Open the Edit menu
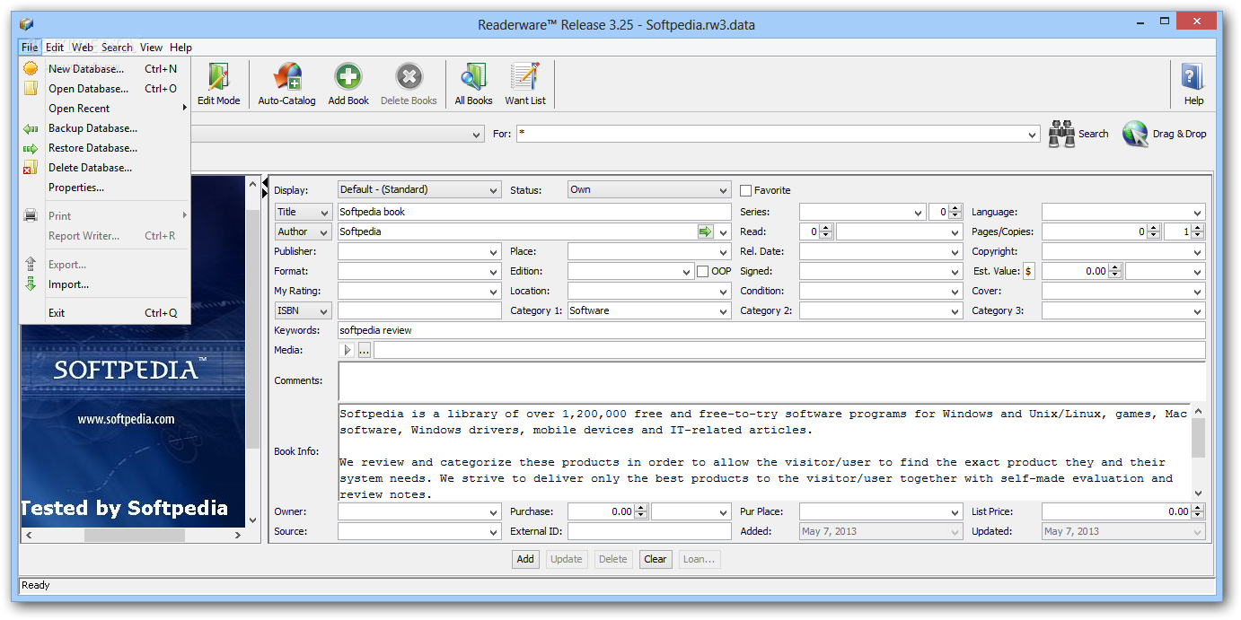Image resolution: width=1241 pixels, height=620 pixels. tap(55, 48)
